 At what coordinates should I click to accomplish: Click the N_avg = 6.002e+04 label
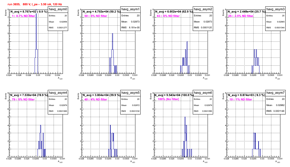(174, 11)
